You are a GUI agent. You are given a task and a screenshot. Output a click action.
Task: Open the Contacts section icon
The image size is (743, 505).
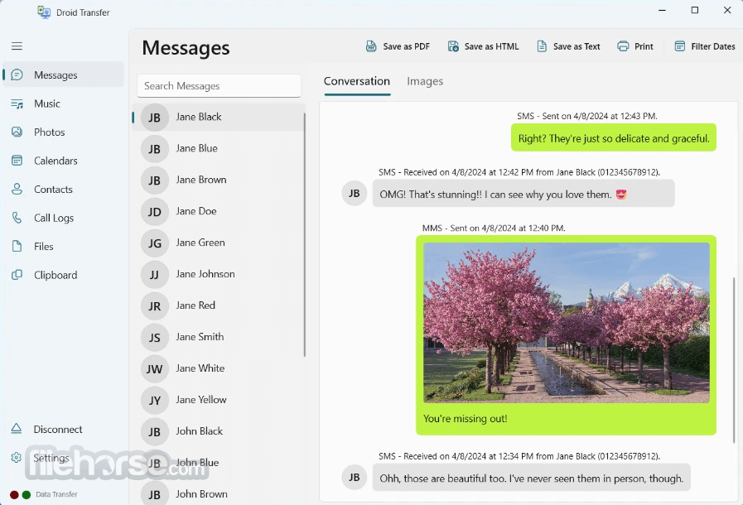[17, 189]
